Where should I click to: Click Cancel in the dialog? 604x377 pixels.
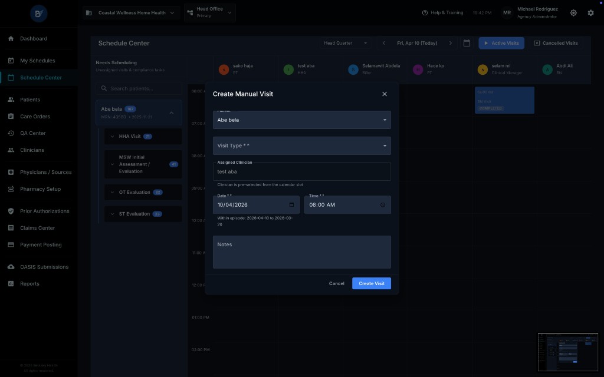(x=336, y=283)
